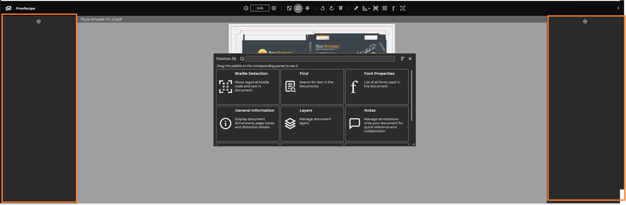The image size is (626, 205).
Task: Expand the measure tool dropdown arrow
Action: coord(369,9)
